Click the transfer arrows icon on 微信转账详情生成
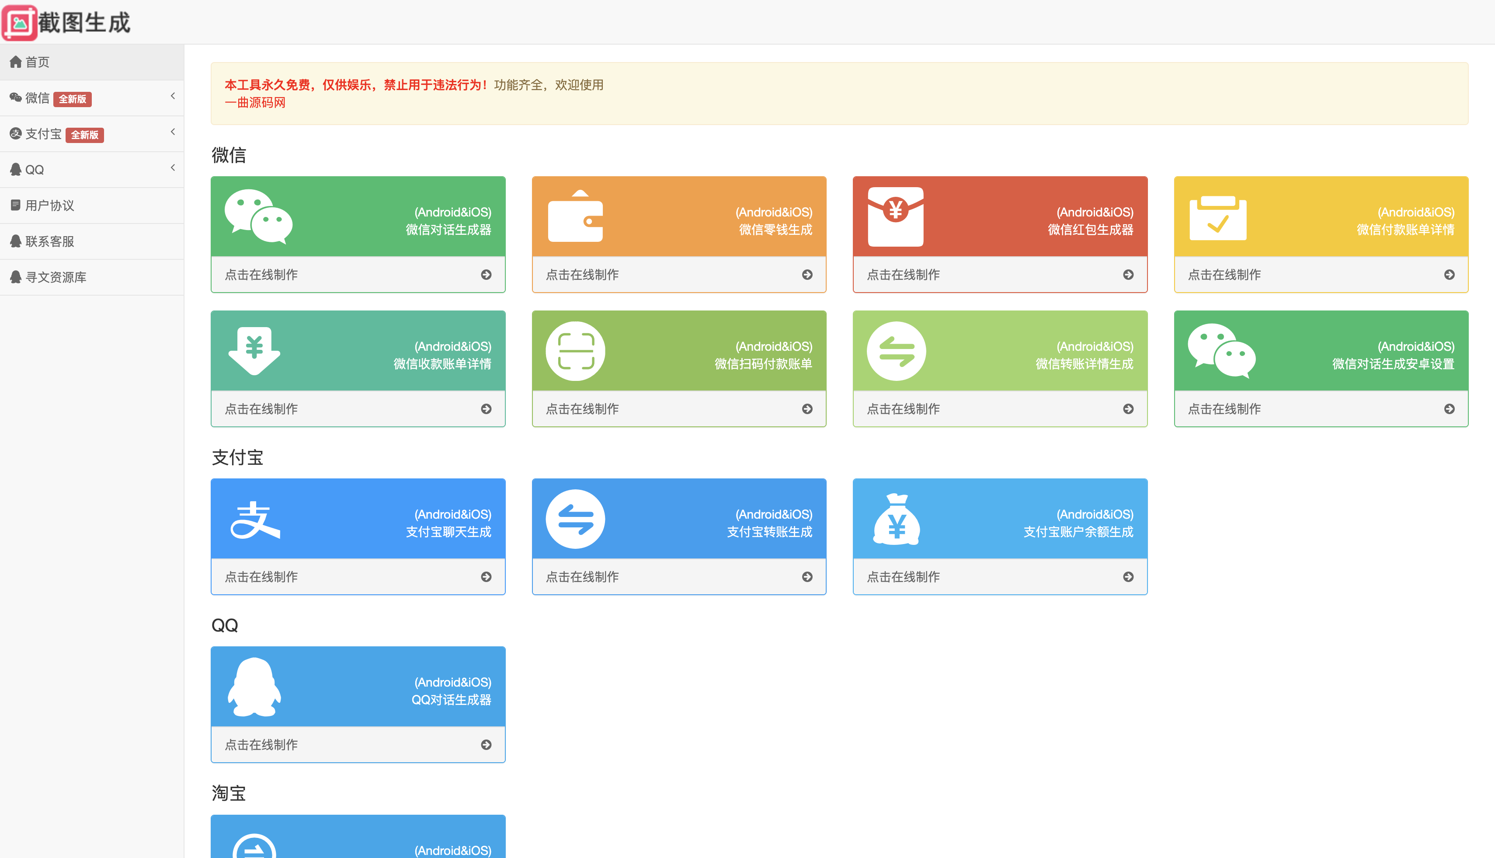This screenshot has width=1495, height=858. [x=897, y=351]
